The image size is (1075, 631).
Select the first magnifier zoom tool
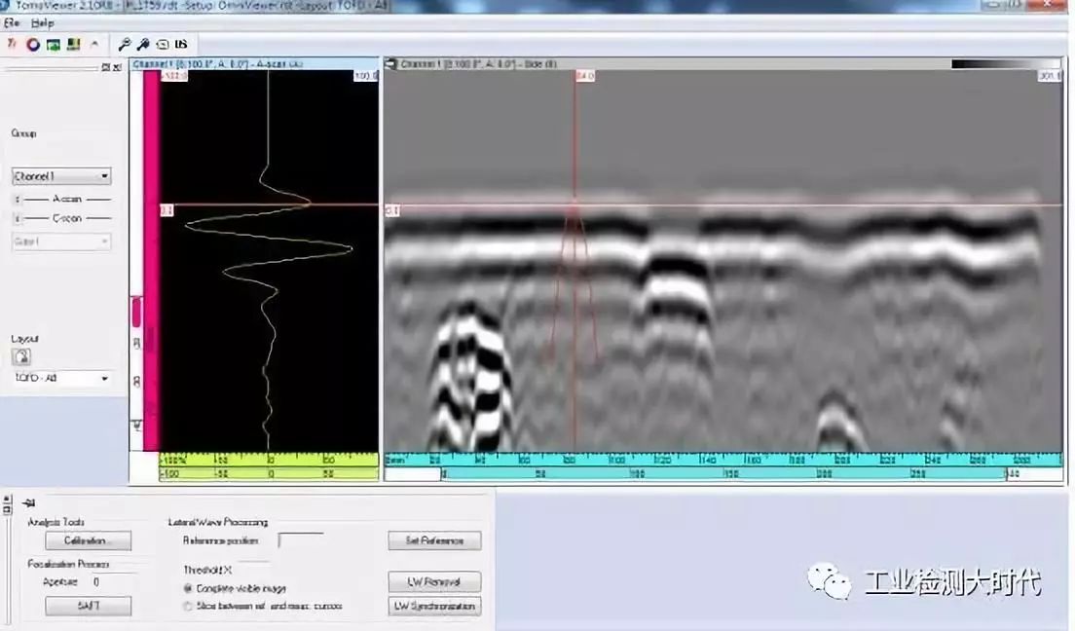click(124, 45)
